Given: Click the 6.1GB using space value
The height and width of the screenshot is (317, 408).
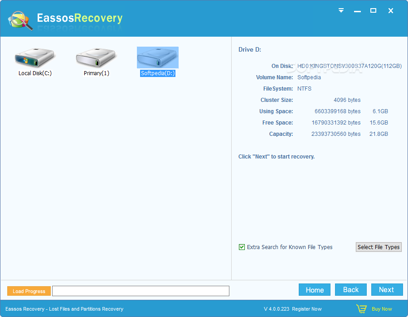Looking at the screenshot, I should click(380, 111).
